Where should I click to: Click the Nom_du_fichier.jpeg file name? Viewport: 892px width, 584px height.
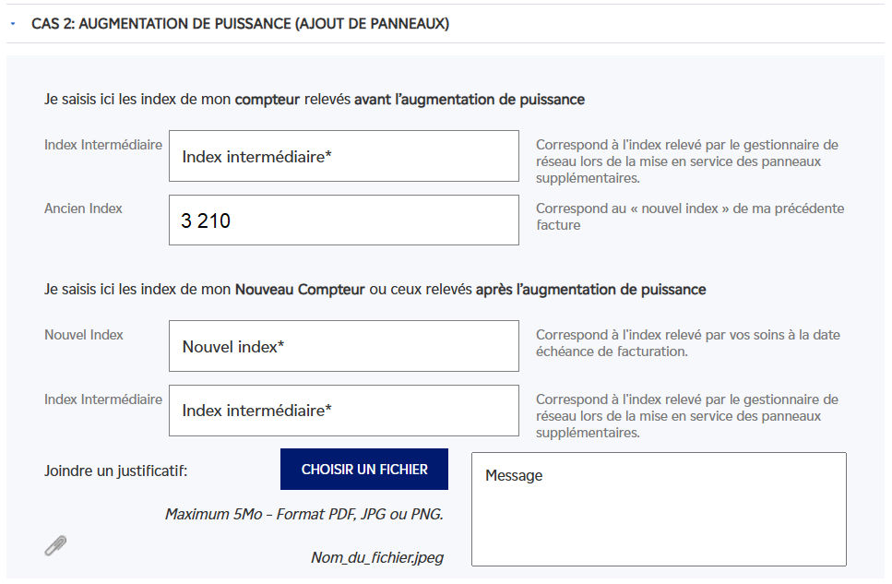[x=377, y=557]
